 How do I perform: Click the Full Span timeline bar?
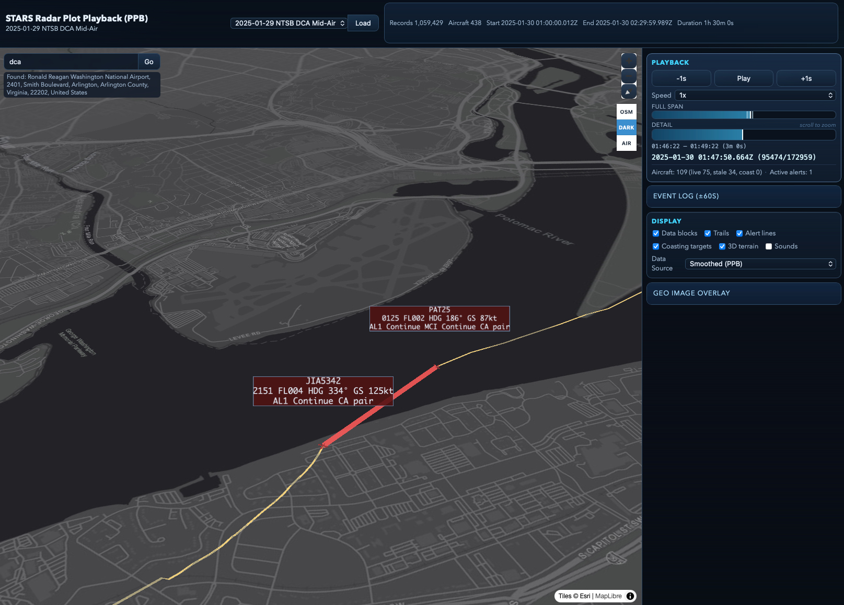(743, 115)
